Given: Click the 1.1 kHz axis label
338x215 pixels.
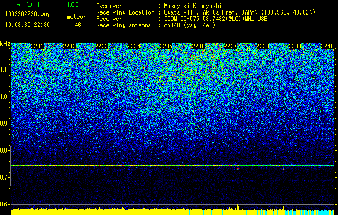Looking at the screenshot, I should coord(5,70).
